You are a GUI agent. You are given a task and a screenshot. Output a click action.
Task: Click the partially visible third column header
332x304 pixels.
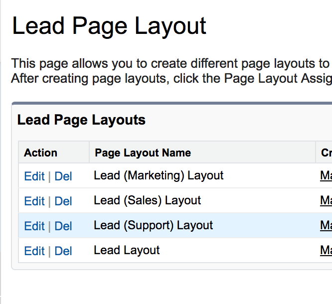tap(326, 153)
